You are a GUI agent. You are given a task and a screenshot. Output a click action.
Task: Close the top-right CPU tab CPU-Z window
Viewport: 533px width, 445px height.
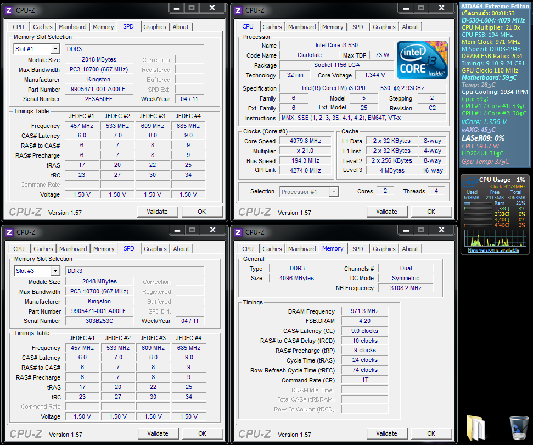click(x=441, y=8)
